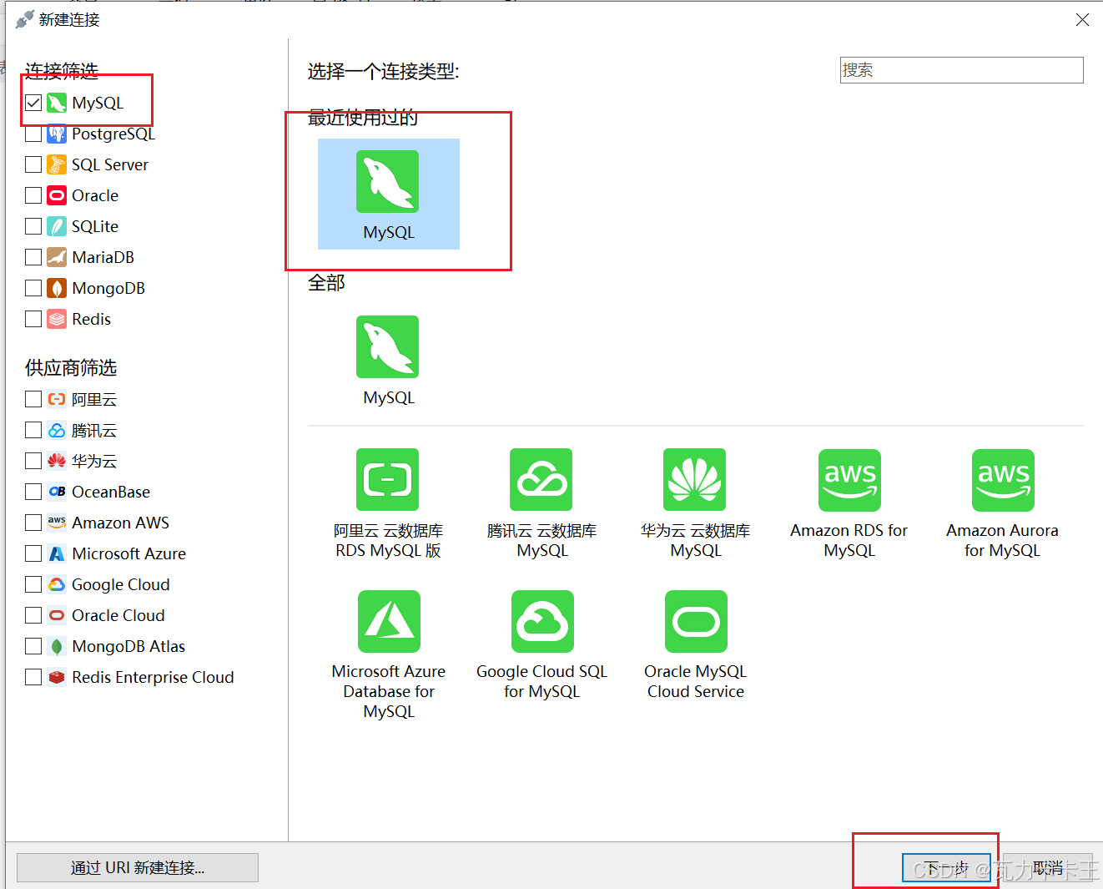Pick Microsoft Azure Database for MySQL icon
Screen dimensions: 1103x889
[x=389, y=621]
